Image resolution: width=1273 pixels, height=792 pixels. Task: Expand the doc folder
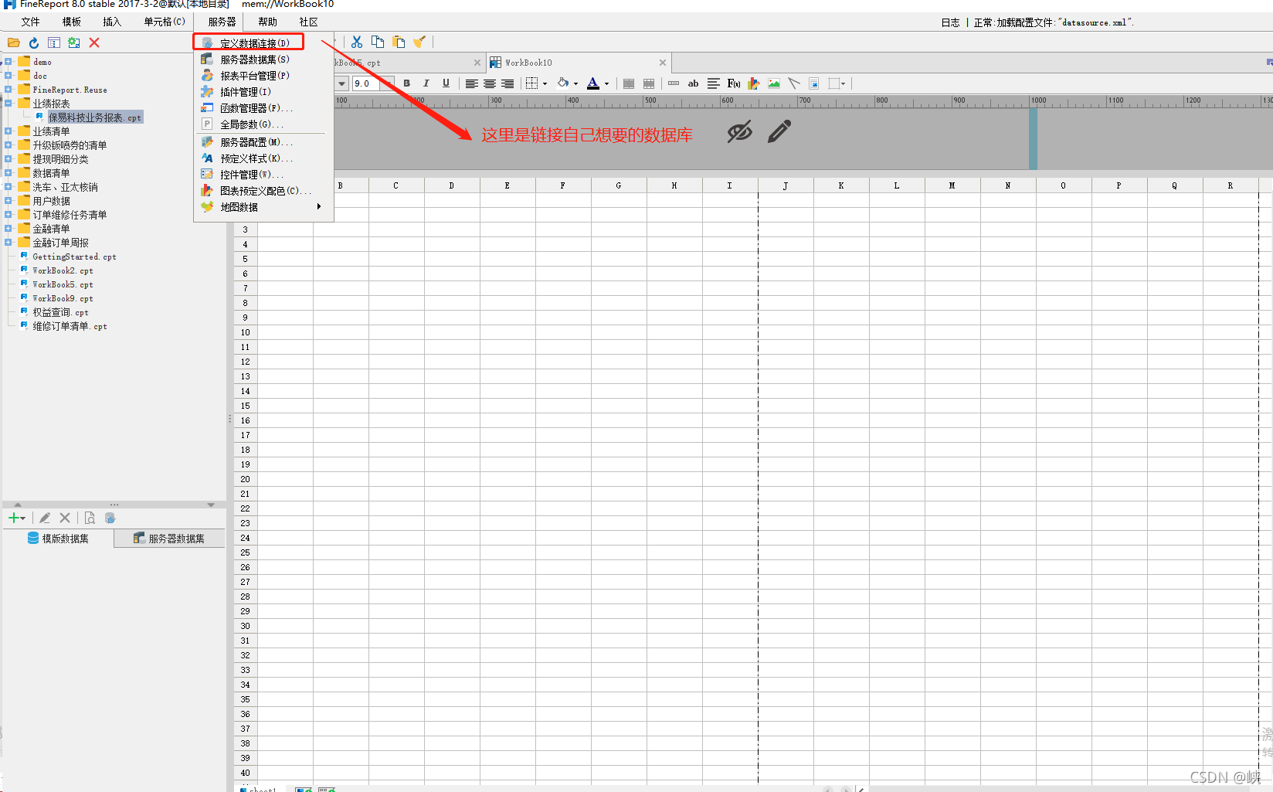pos(8,76)
